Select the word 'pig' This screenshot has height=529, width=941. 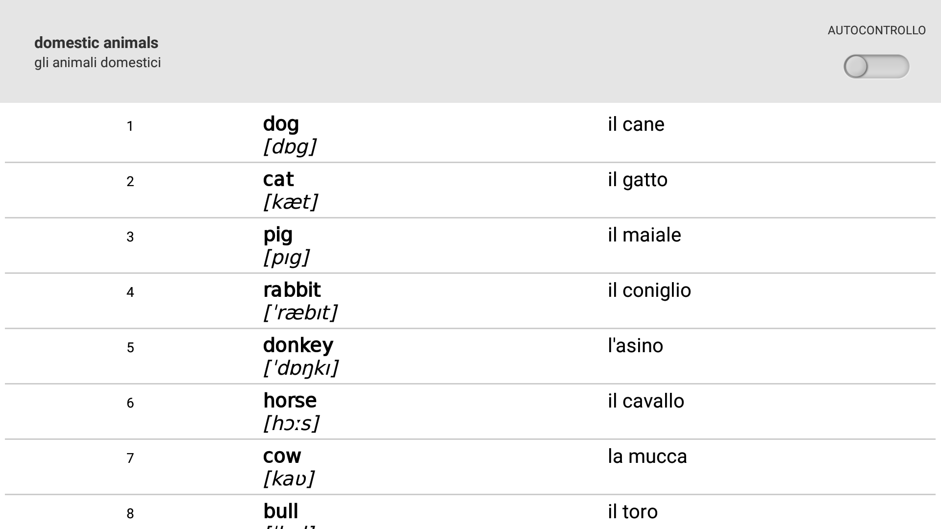pos(278,235)
